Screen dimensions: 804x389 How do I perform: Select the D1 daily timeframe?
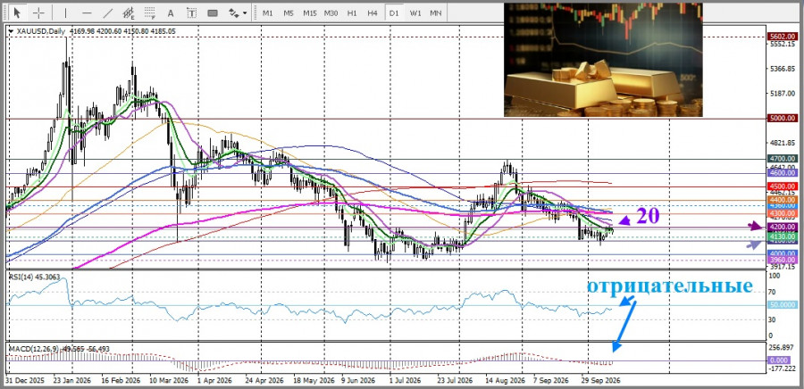tap(394, 13)
